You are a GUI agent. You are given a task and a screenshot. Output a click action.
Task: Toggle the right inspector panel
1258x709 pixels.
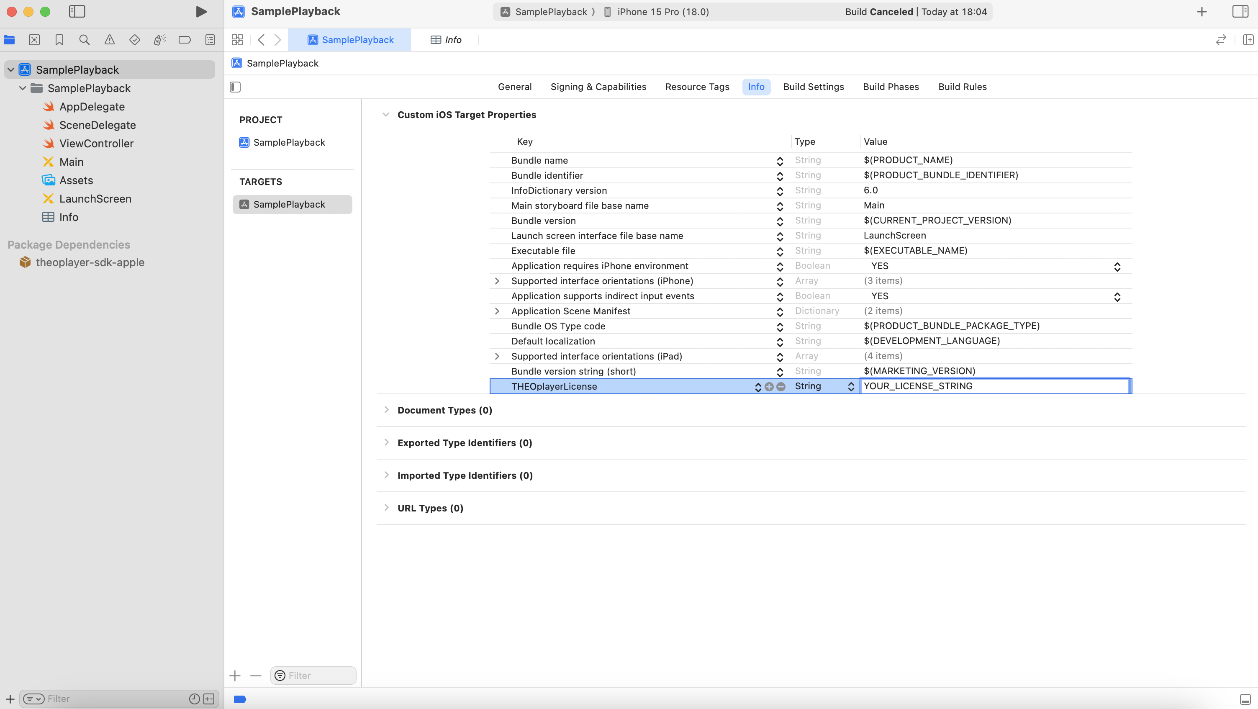tap(1240, 12)
